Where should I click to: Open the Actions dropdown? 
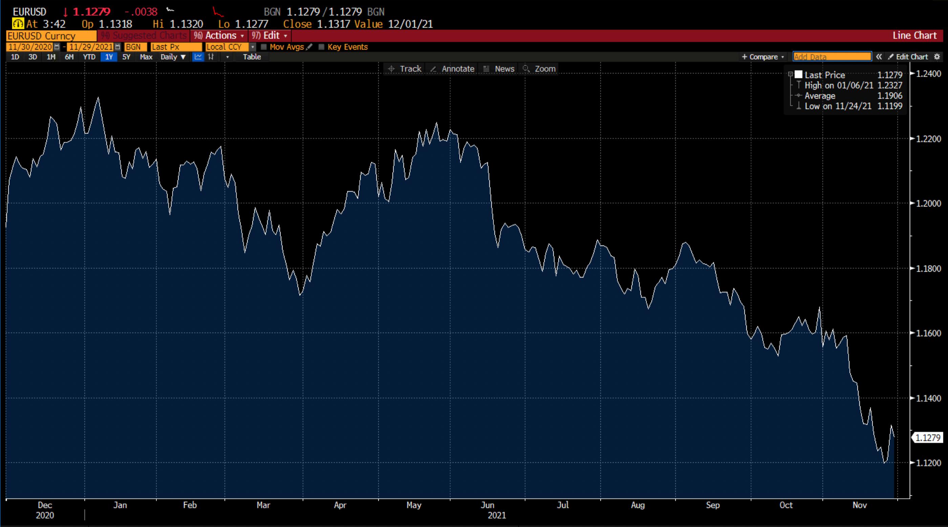[220, 36]
